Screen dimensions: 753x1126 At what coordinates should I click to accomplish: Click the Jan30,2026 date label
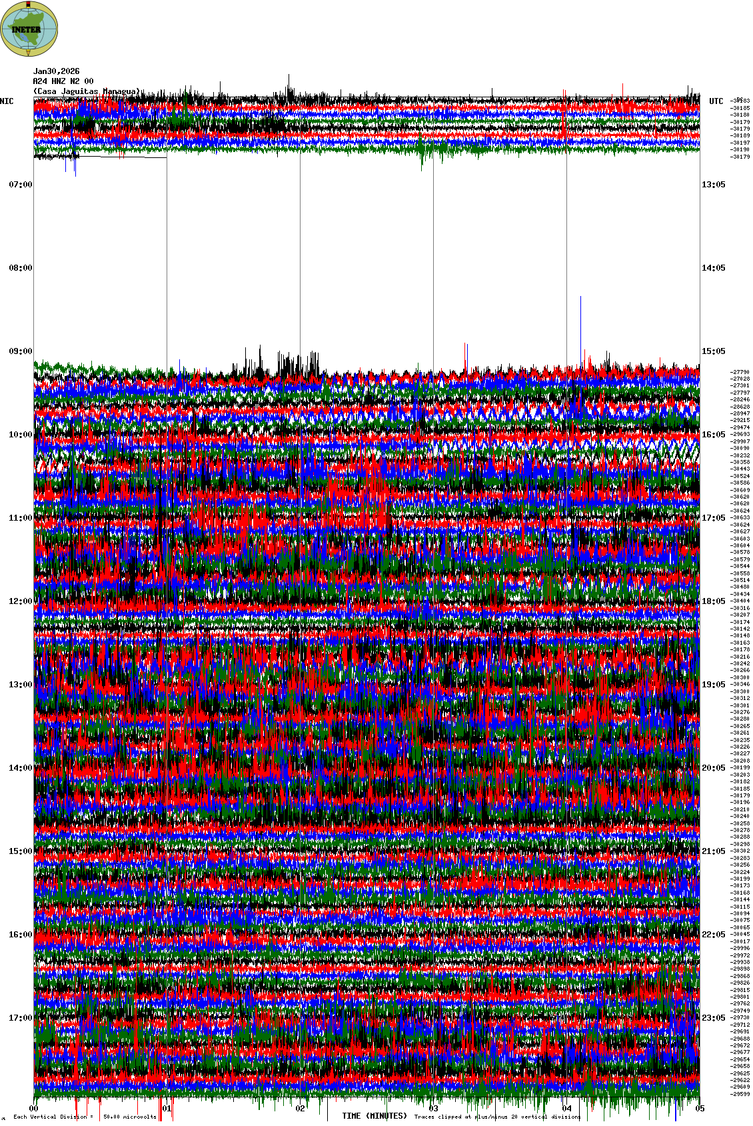57,71
